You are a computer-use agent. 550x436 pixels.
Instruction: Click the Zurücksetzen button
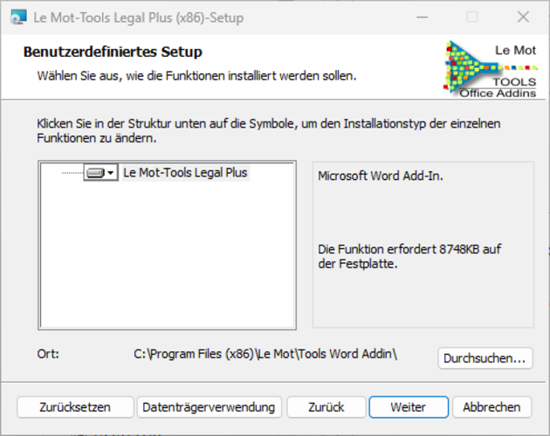tap(75, 407)
